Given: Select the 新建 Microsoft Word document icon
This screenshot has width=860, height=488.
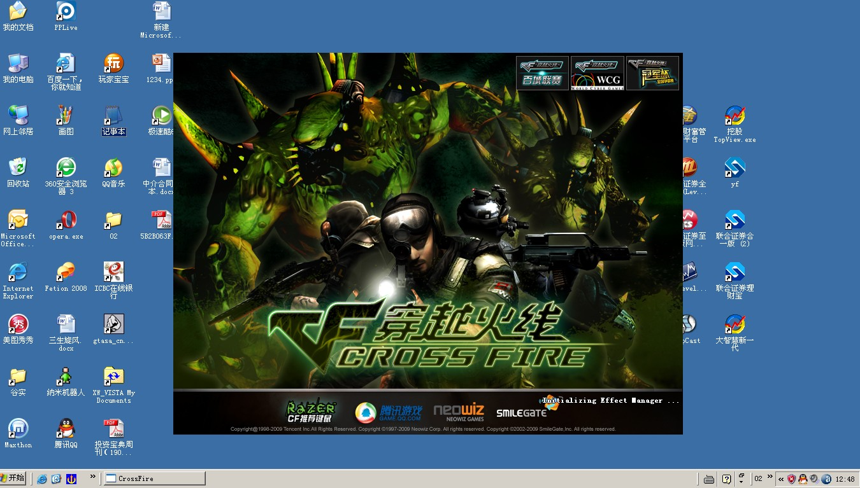Looking at the screenshot, I should click(161, 20).
